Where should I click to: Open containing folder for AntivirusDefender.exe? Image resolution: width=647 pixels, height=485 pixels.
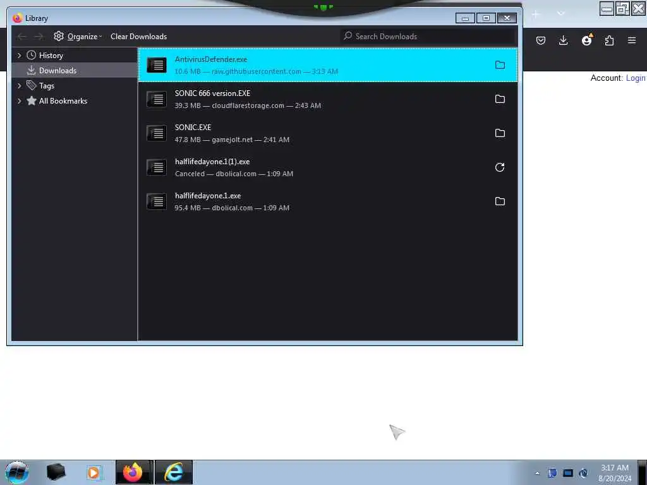(x=500, y=65)
